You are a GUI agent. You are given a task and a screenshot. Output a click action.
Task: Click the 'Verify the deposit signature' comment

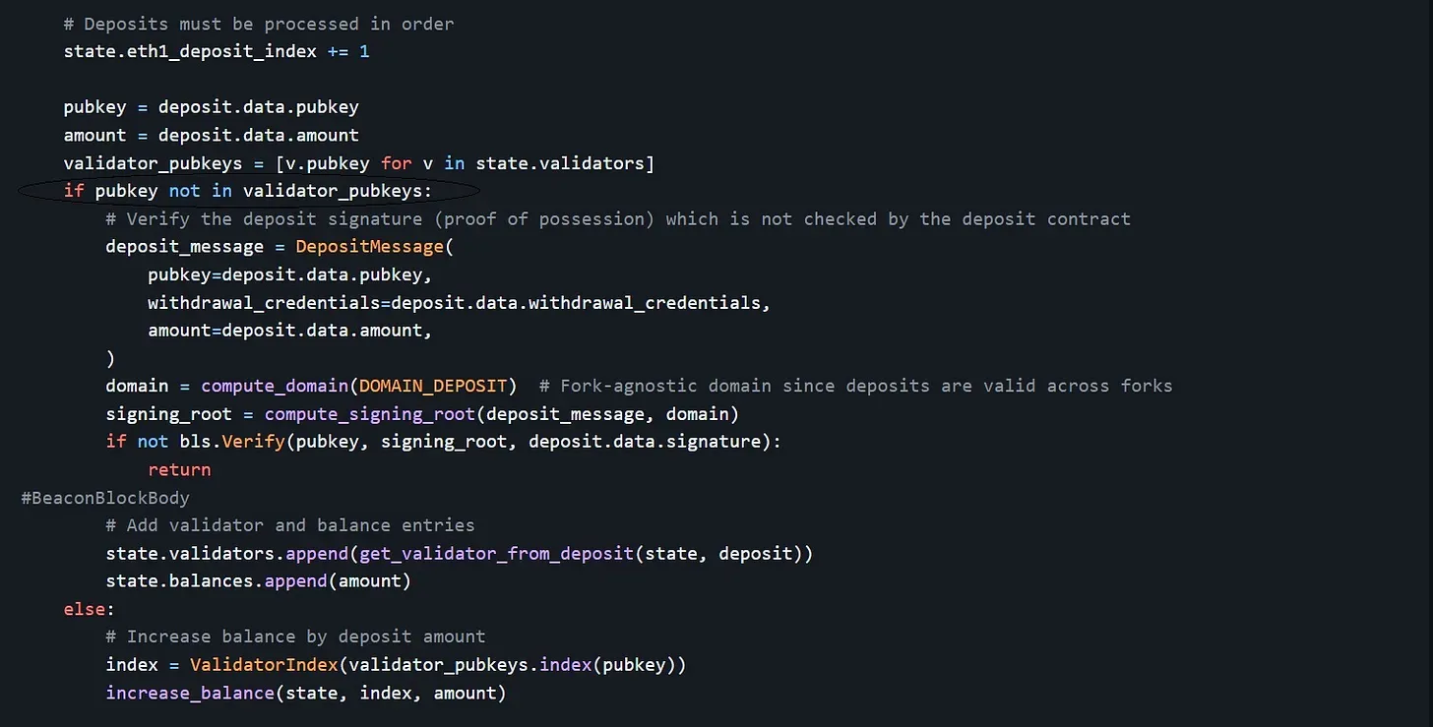pos(618,218)
